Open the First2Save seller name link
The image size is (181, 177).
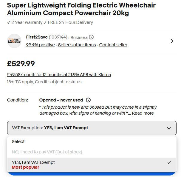37,37
